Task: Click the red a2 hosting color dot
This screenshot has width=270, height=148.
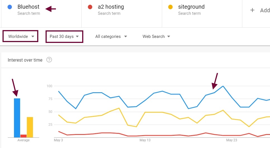Action: [x=90, y=7]
